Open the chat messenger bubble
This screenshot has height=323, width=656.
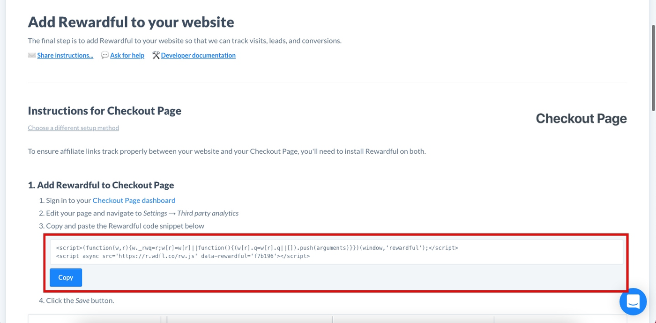(x=633, y=301)
